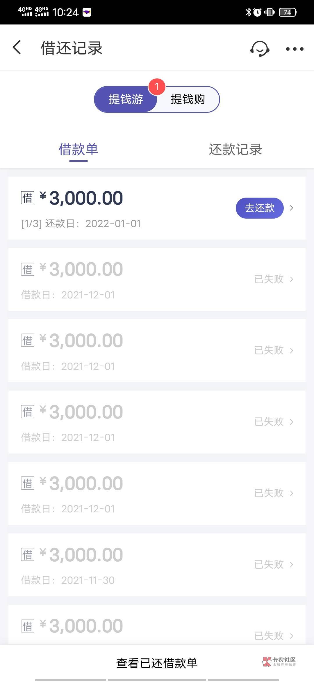314x682 pixels.
Task: Switch toggle to 提钱购
Action: [188, 99]
